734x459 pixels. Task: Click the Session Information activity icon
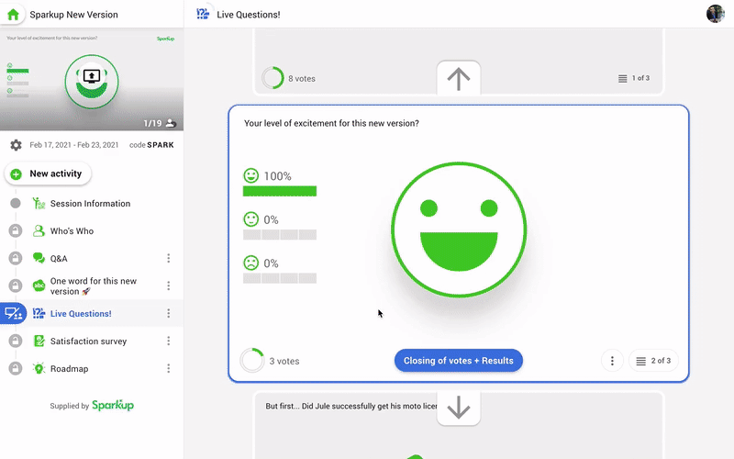(x=39, y=203)
